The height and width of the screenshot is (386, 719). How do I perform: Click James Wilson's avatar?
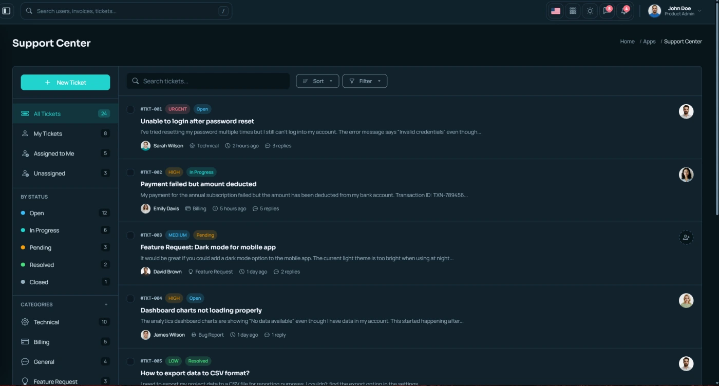(x=145, y=335)
